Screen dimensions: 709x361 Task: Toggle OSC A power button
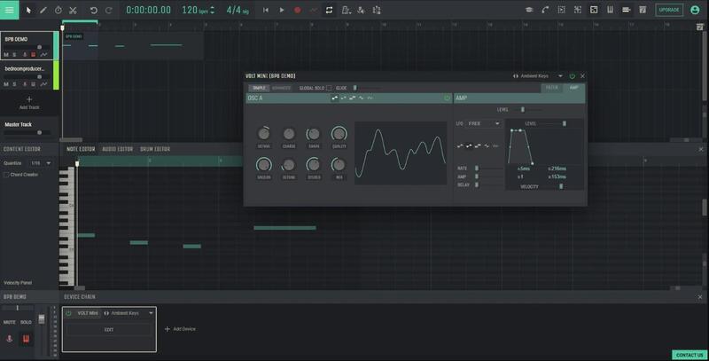447,98
